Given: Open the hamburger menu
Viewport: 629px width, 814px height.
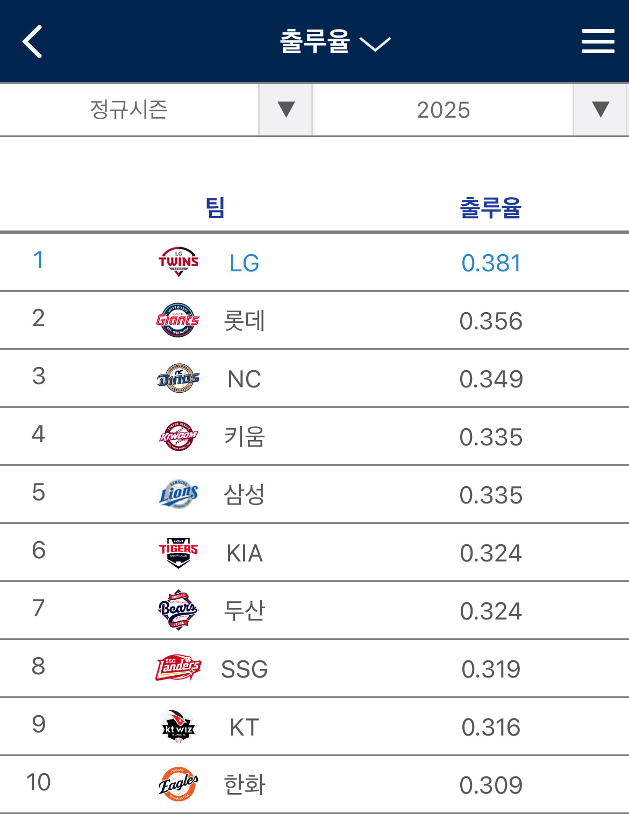Looking at the screenshot, I should (598, 41).
